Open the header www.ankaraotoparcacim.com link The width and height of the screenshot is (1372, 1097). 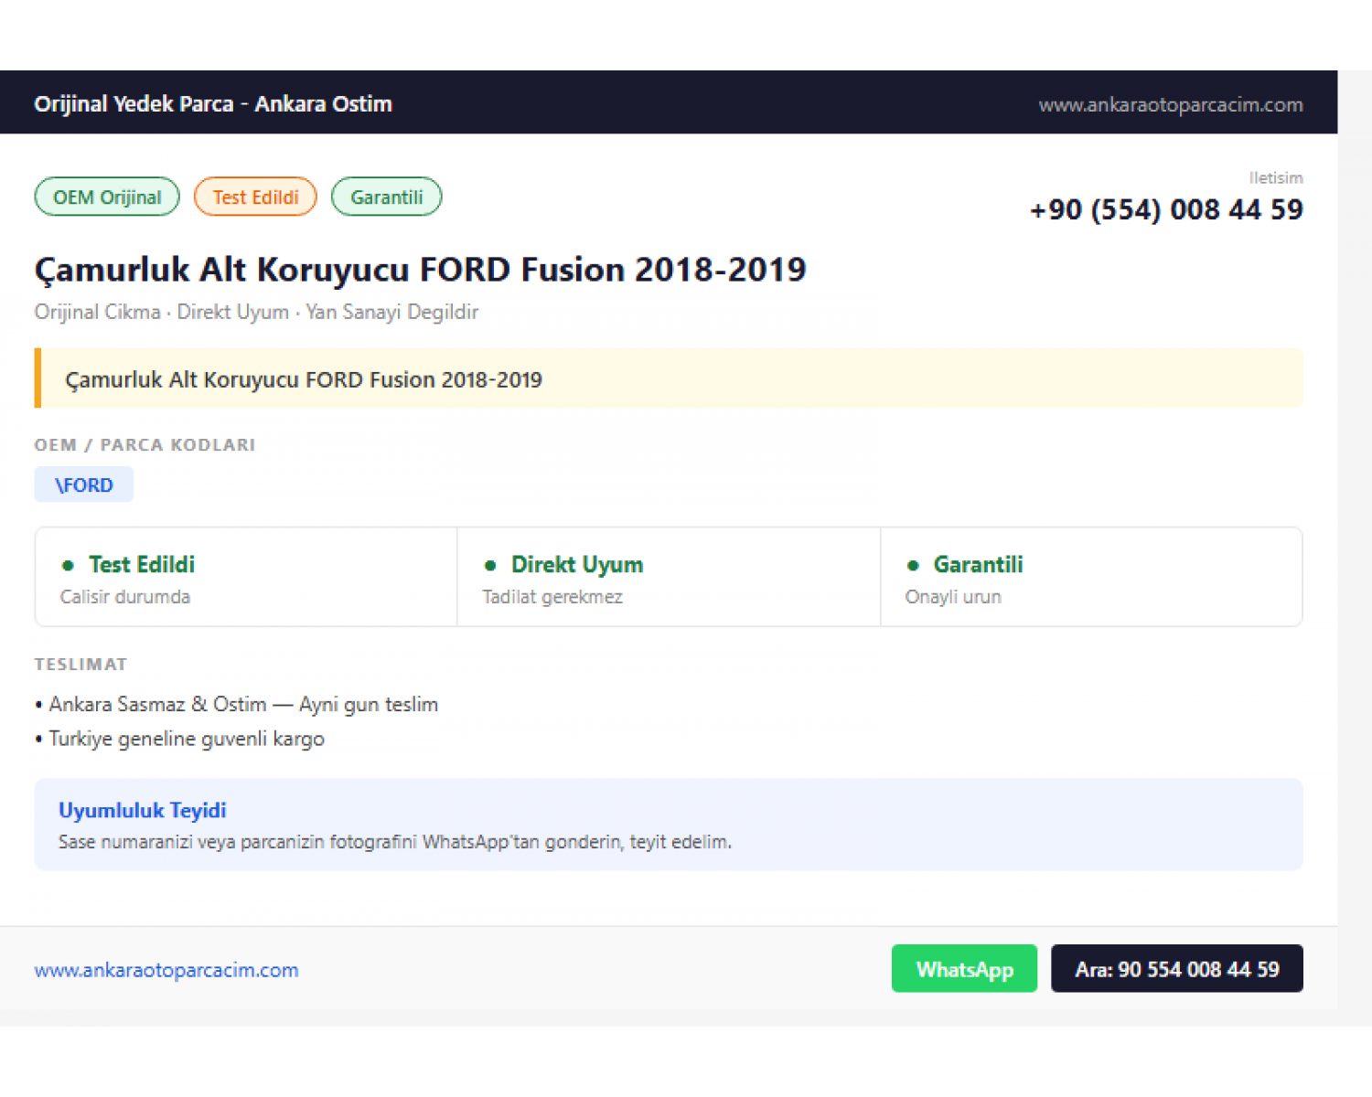coord(1171,104)
